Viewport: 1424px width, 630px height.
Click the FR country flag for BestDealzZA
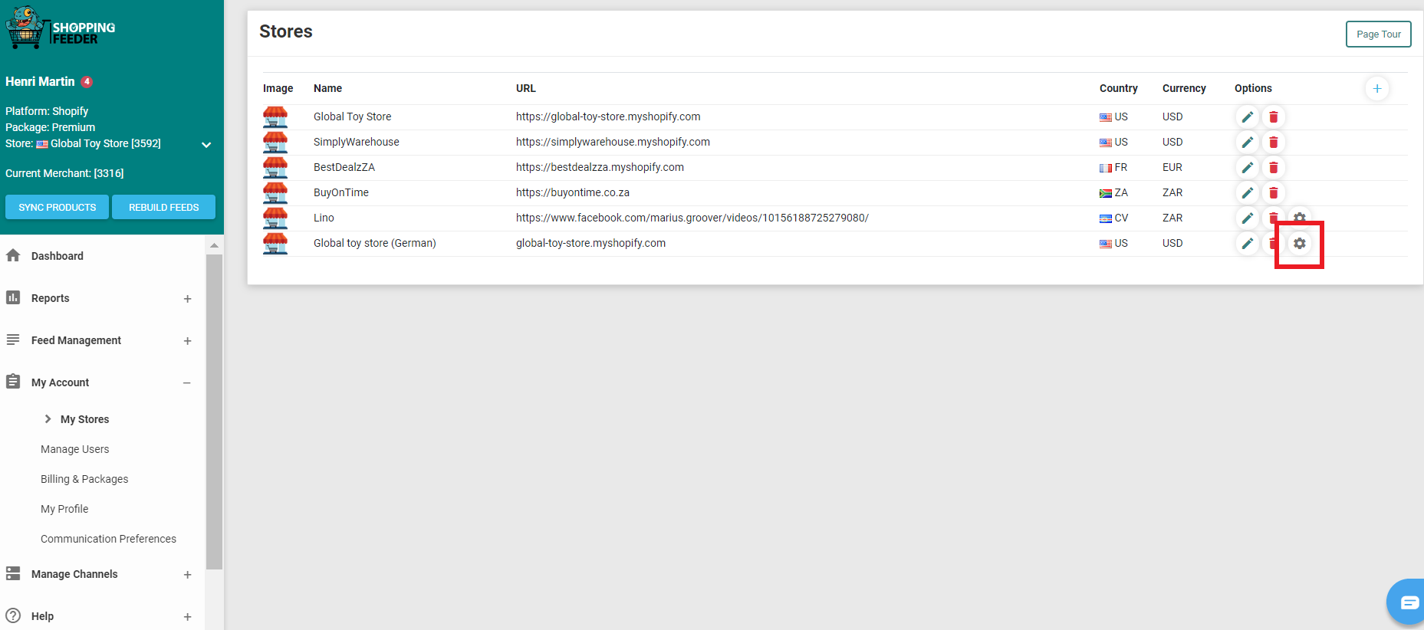point(1106,168)
